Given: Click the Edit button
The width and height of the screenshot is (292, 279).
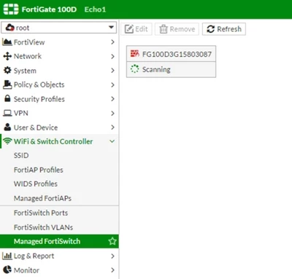Looking at the screenshot, I should click(137, 29).
